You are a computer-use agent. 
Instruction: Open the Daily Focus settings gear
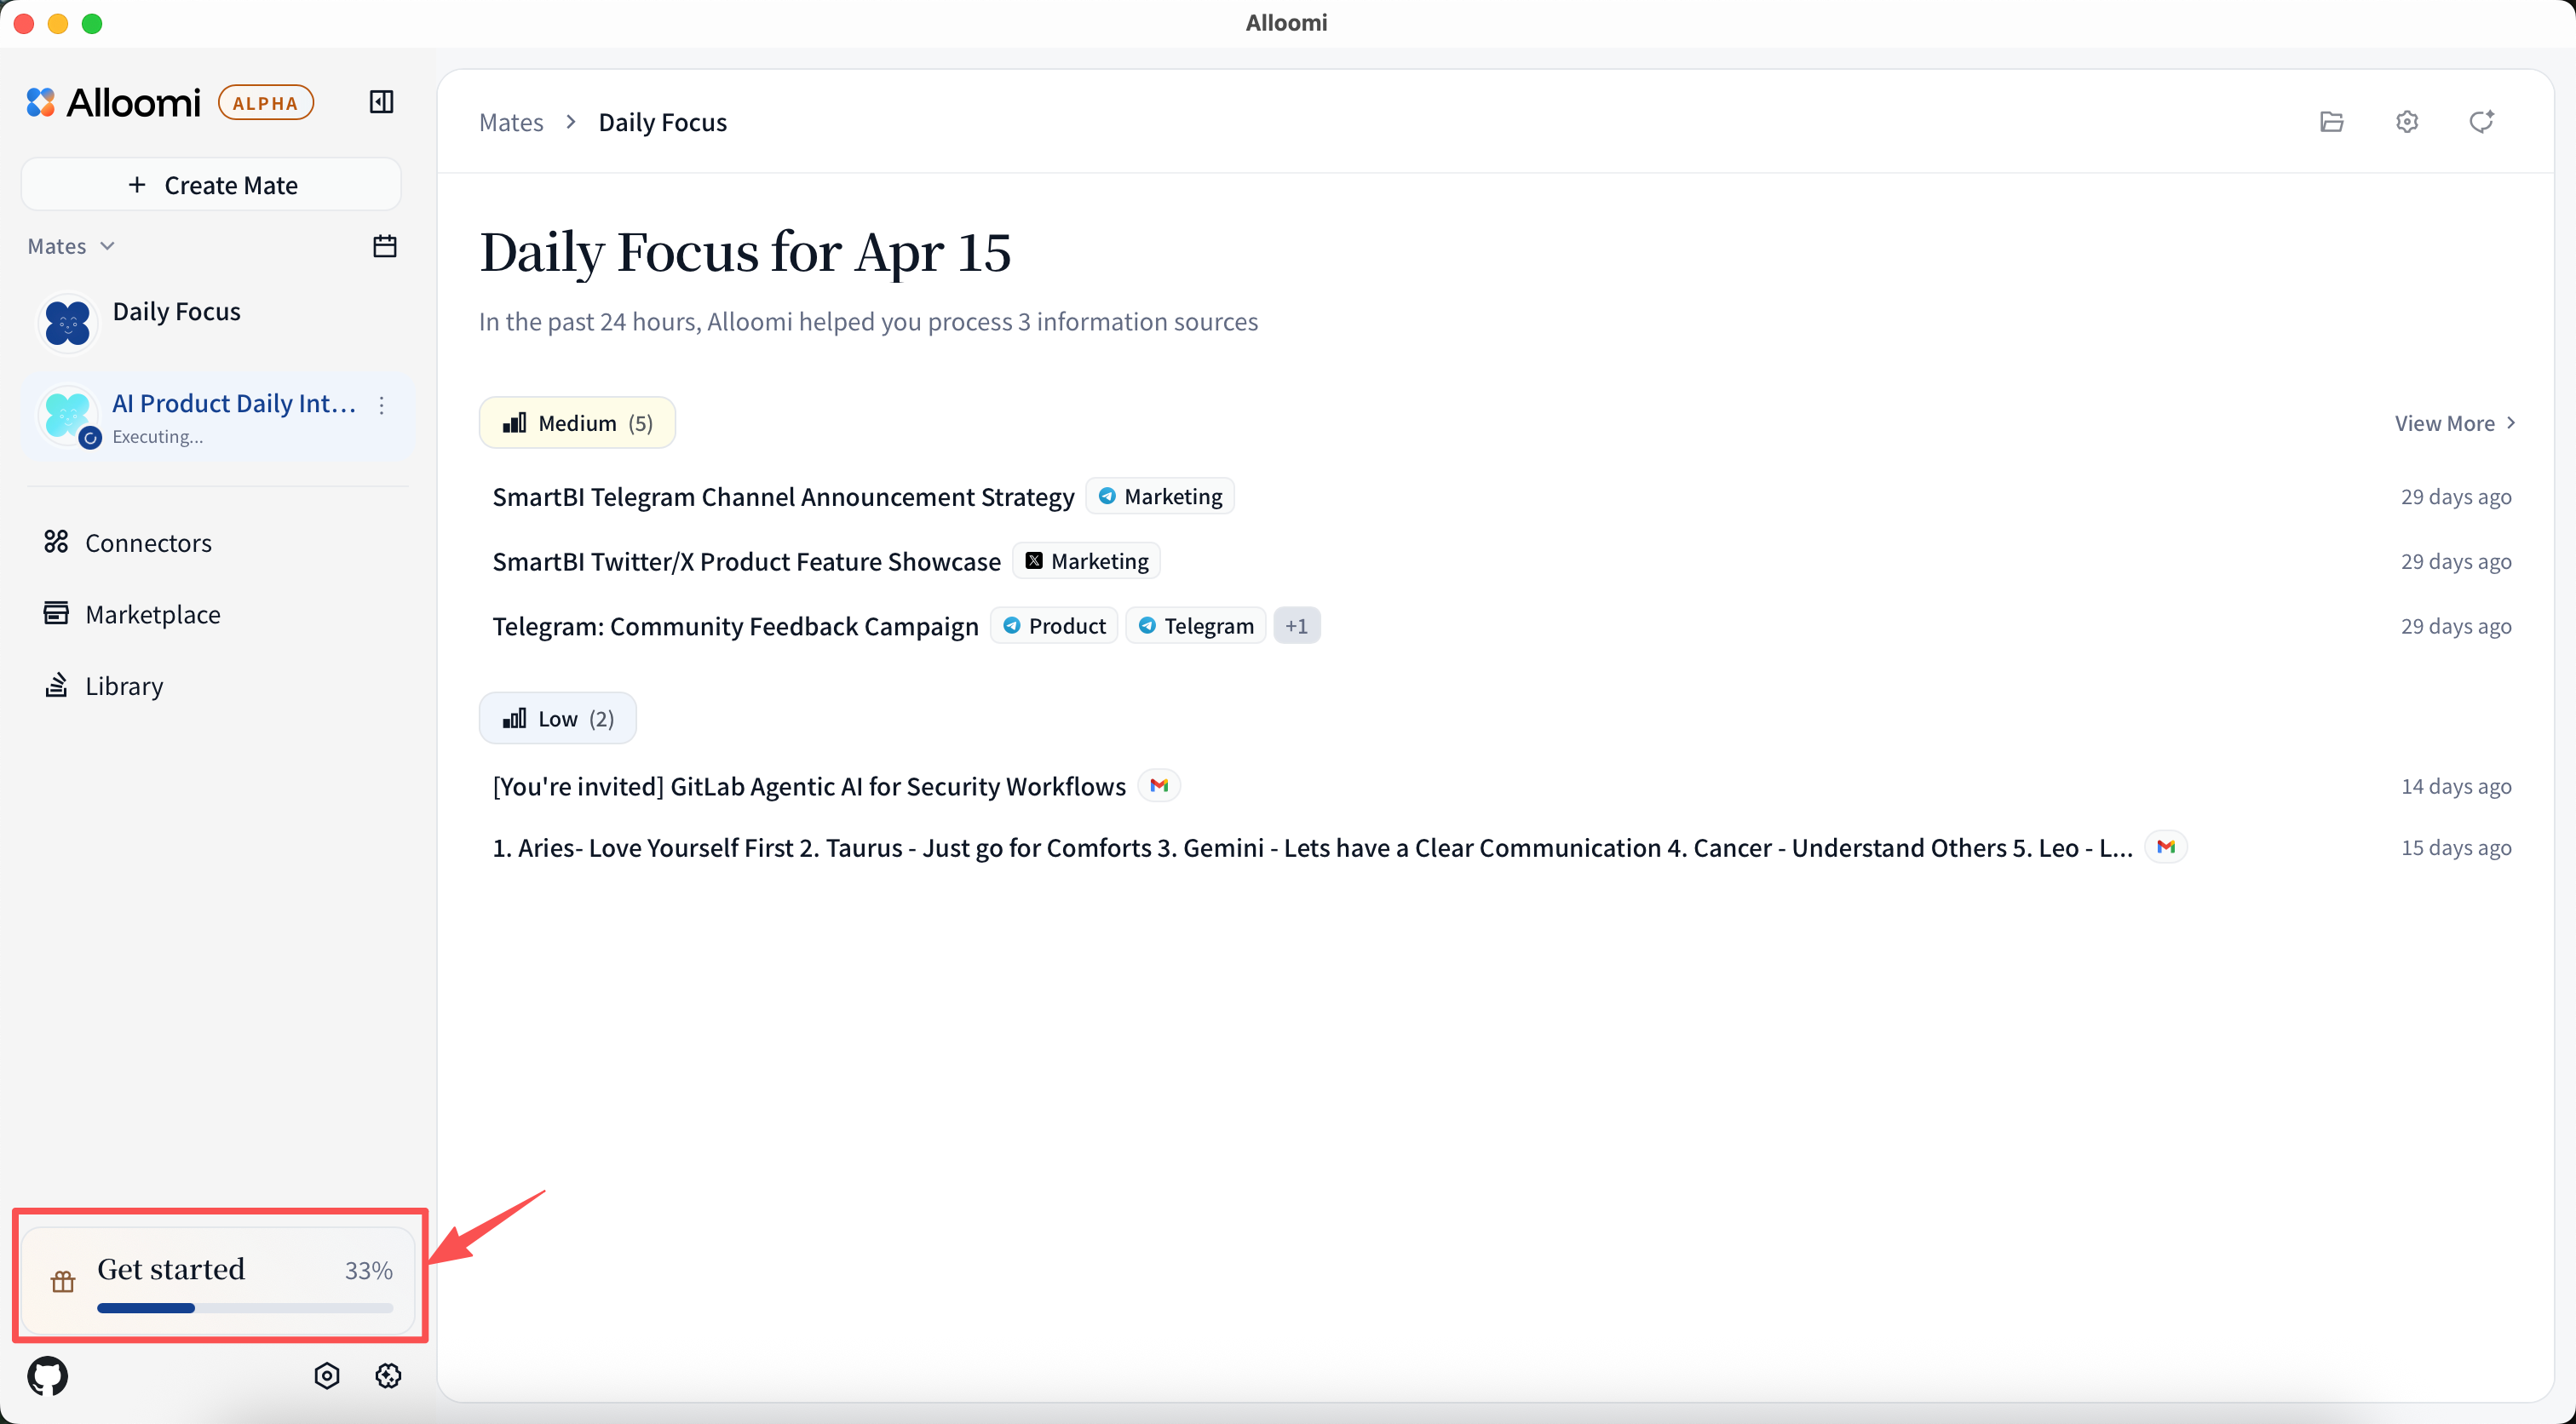[2407, 122]
